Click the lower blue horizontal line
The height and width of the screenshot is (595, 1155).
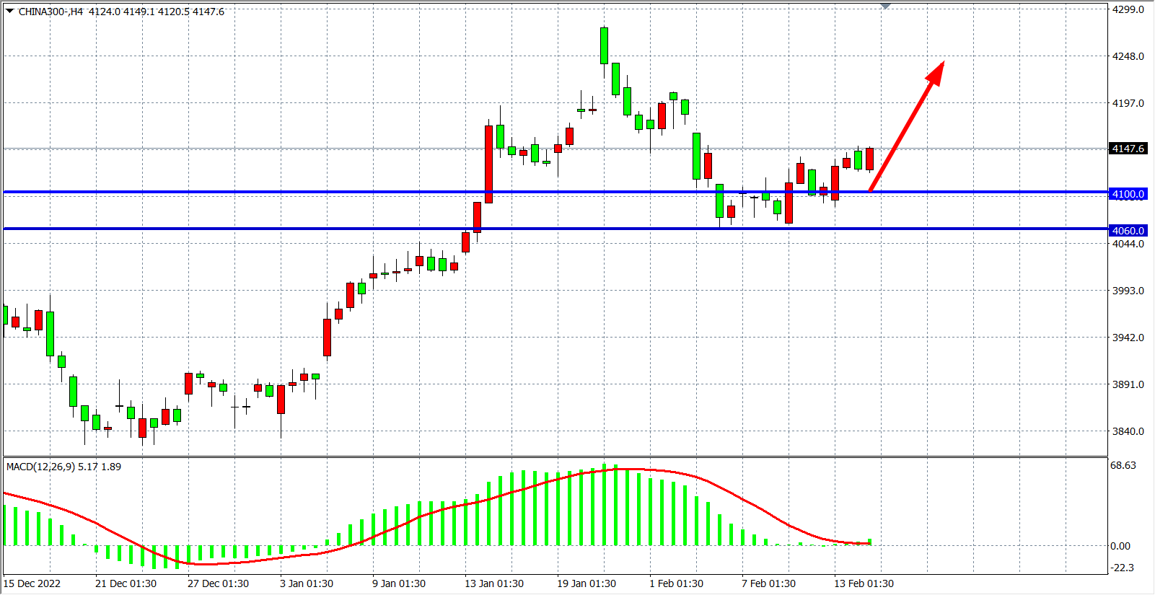289,229
